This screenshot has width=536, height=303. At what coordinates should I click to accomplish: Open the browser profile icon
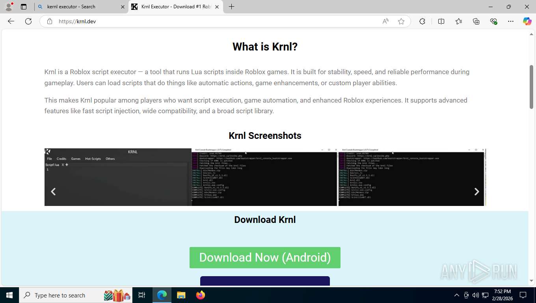pyautogui.click(x=9, y=7)
